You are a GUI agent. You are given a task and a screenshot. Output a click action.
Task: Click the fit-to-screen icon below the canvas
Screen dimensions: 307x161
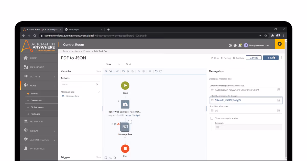click(106, 158)
